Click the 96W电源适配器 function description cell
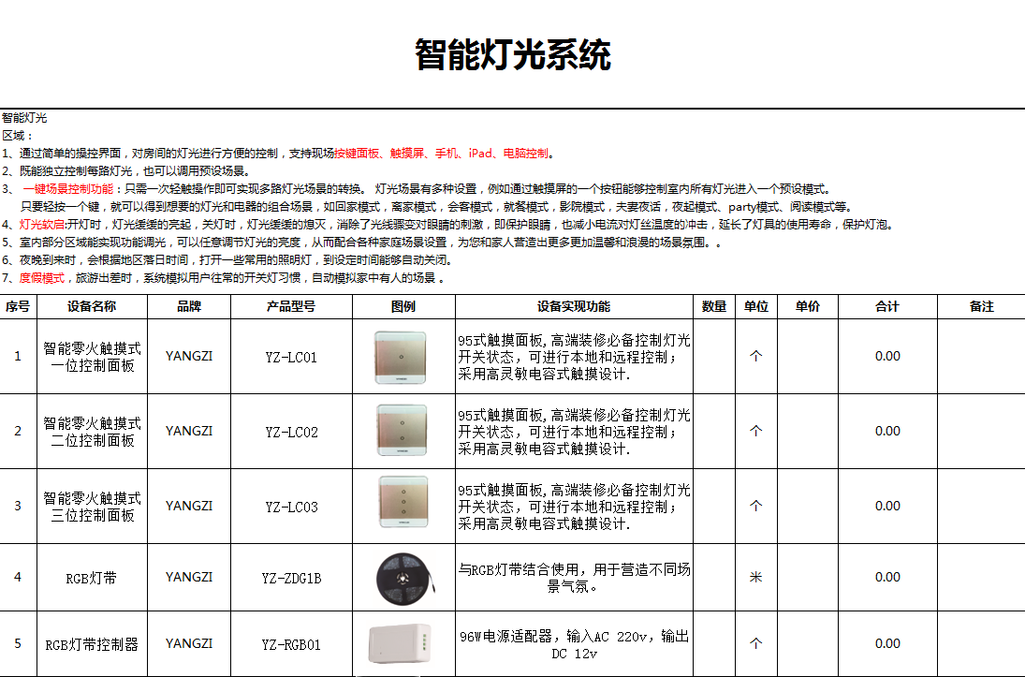The width and height of the screenshot is (1025, 677). 573,644
